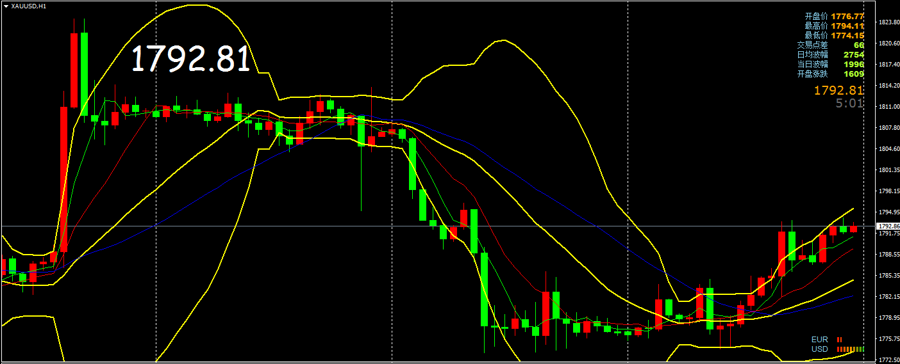Click the orange 1792.81 current price text
Viewport: 900px width, 364px height.
[x=839, y=90]
